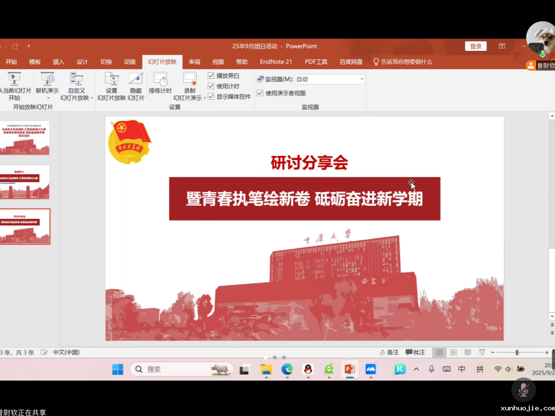
Task: Expand the Record Slide Show (录制幻灯片演示) dropdown
Action: click(205, 98)
